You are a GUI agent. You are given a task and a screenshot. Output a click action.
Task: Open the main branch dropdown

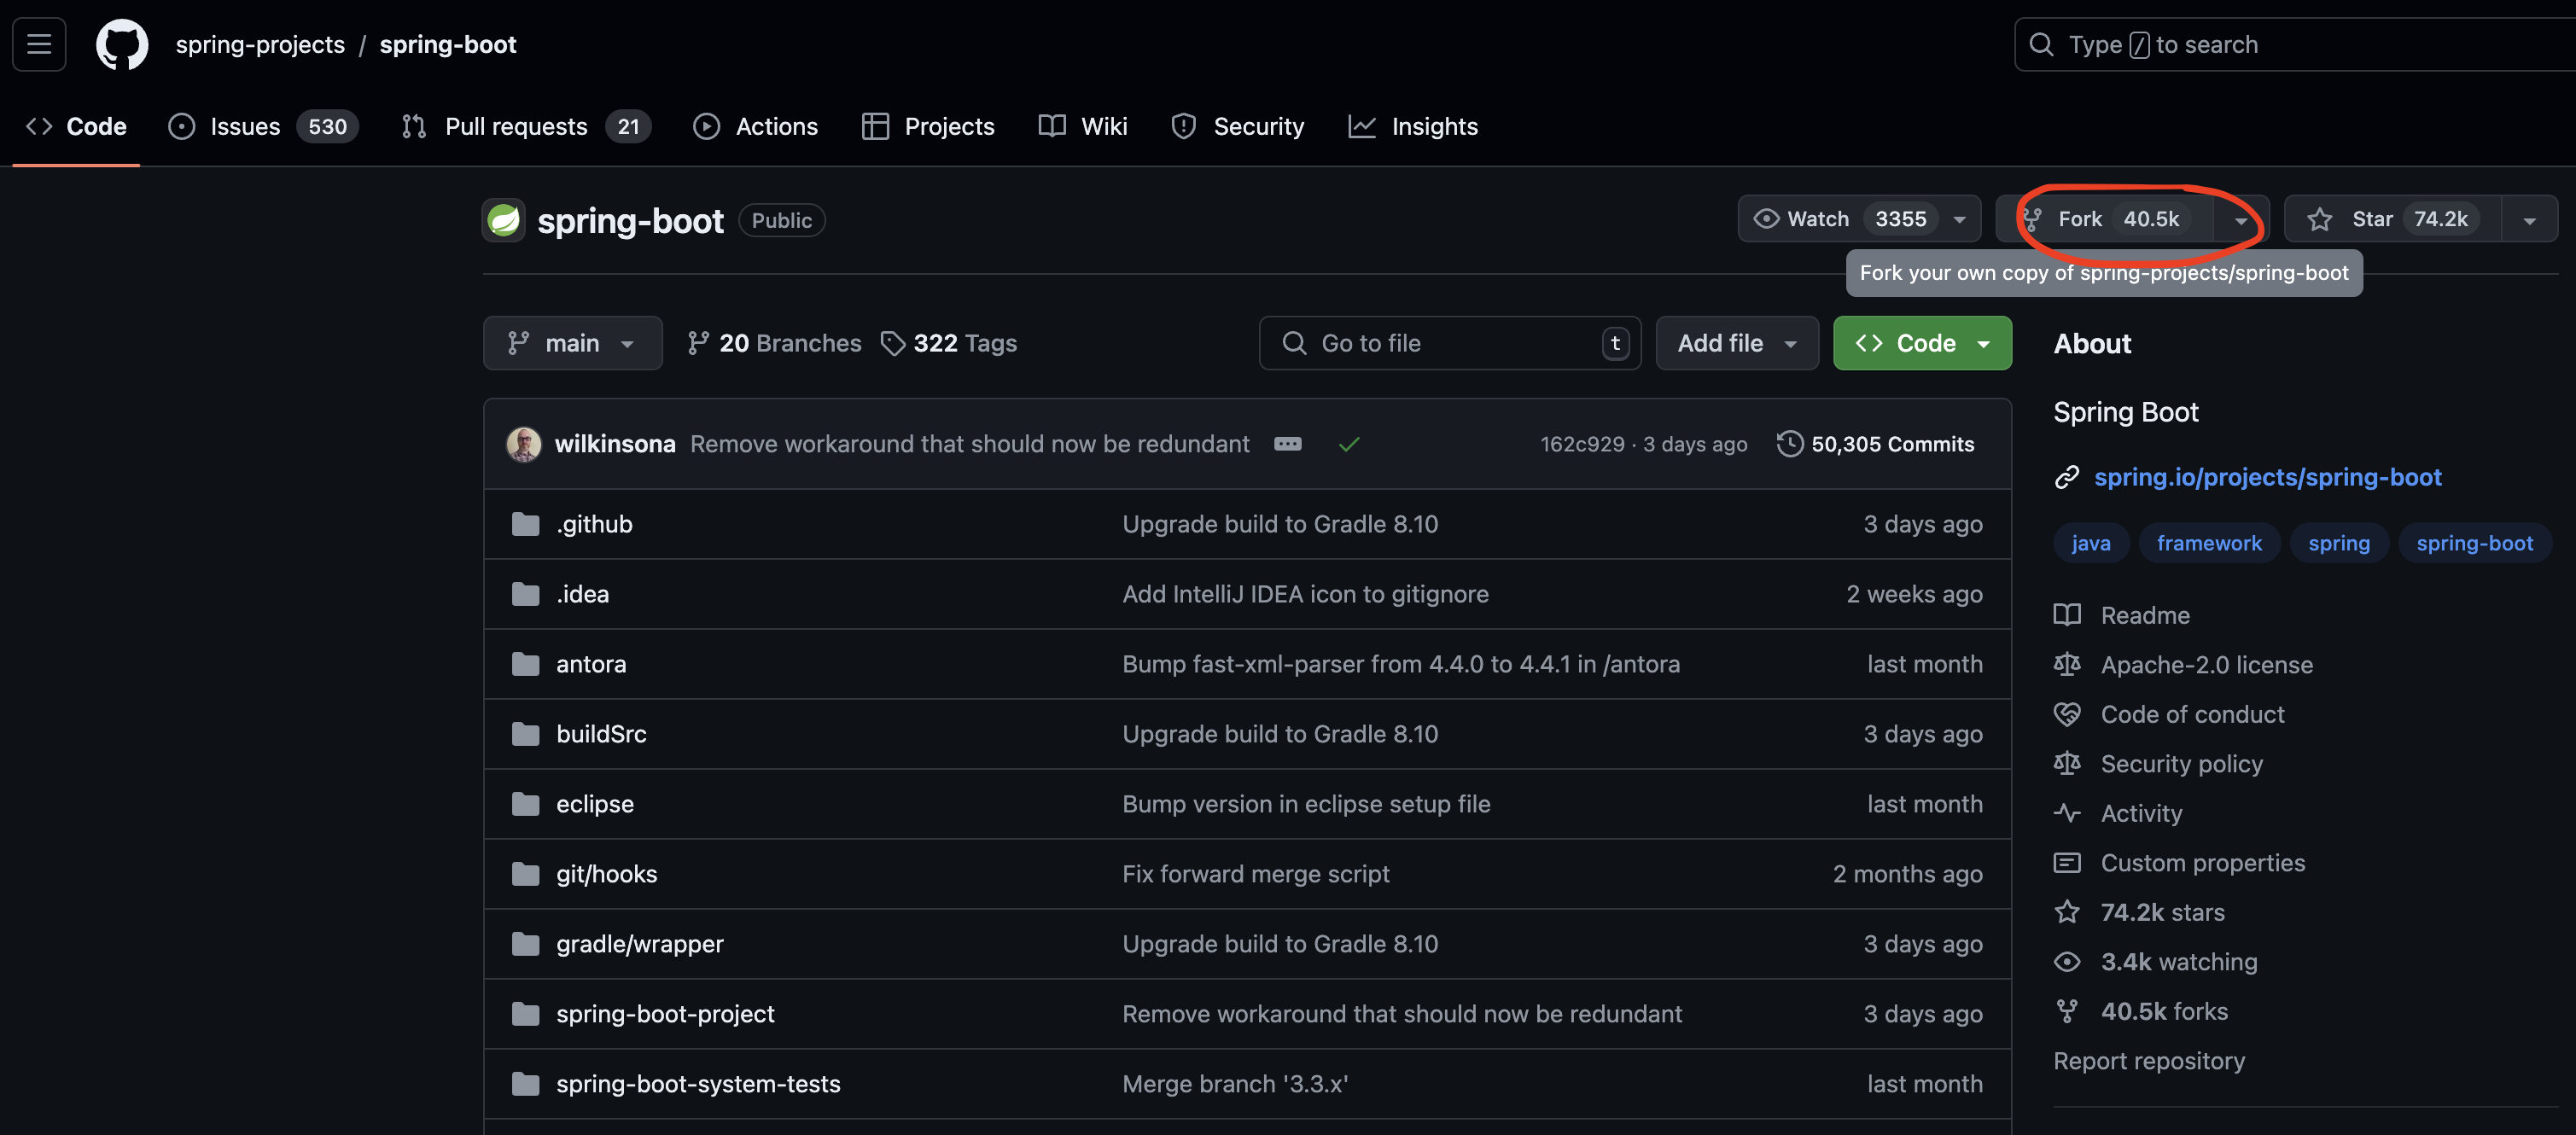(571, 343)
